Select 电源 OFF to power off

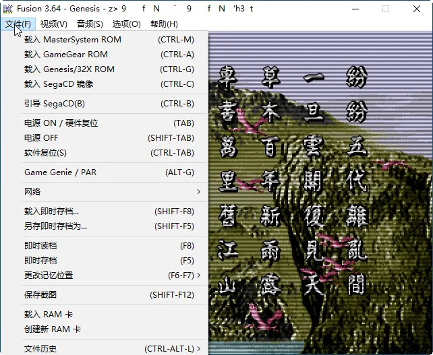point(41,138)
